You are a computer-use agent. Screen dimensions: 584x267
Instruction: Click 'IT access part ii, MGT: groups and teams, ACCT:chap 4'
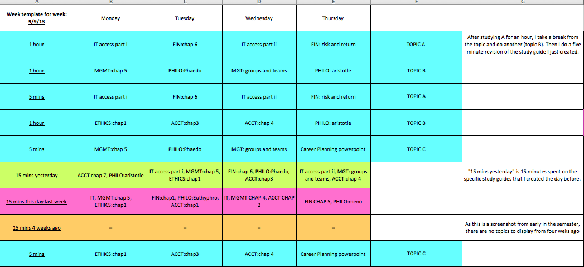coord(333,175)
